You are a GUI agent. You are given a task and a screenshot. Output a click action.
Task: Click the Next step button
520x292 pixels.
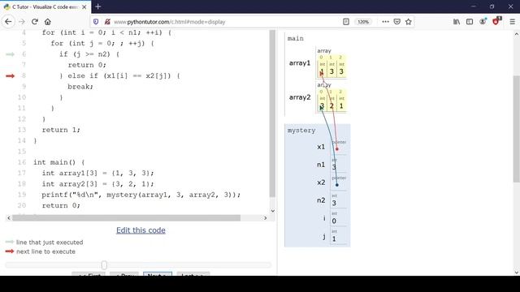tap(158, 275)
